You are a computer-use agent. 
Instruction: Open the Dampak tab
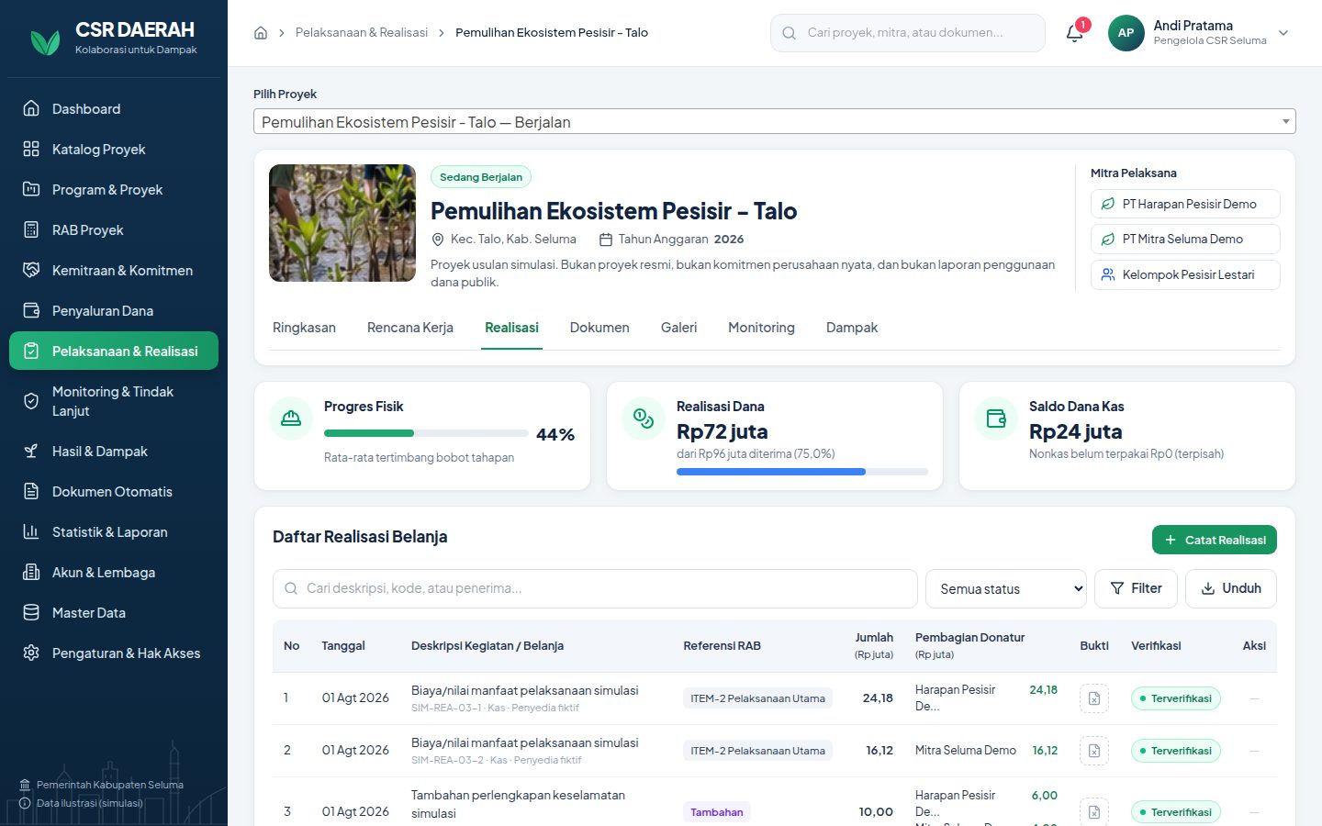click(852, 328)
